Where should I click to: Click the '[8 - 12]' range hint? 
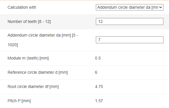point(44,21)
